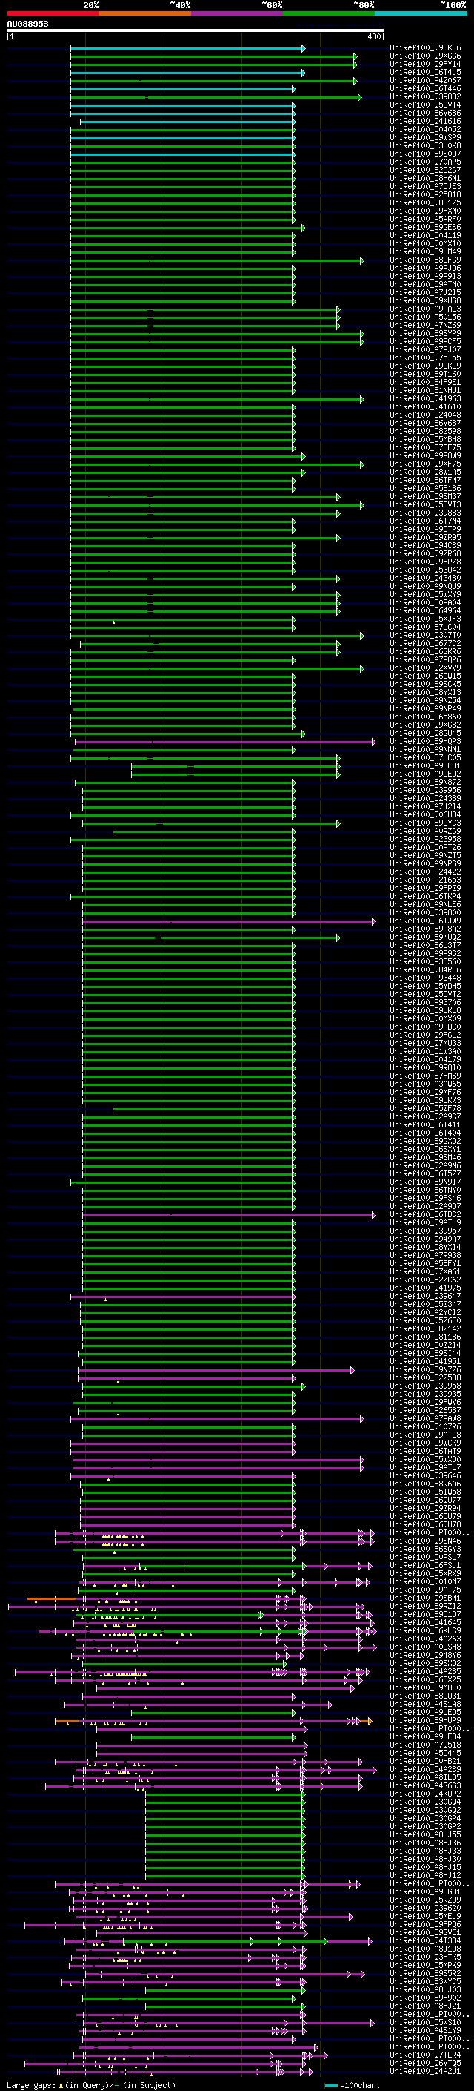The height and width of the screenshot is (2091, 474).
Task: Open alignment for UniRef100_Q948Y6
Action: point(425,1654)
